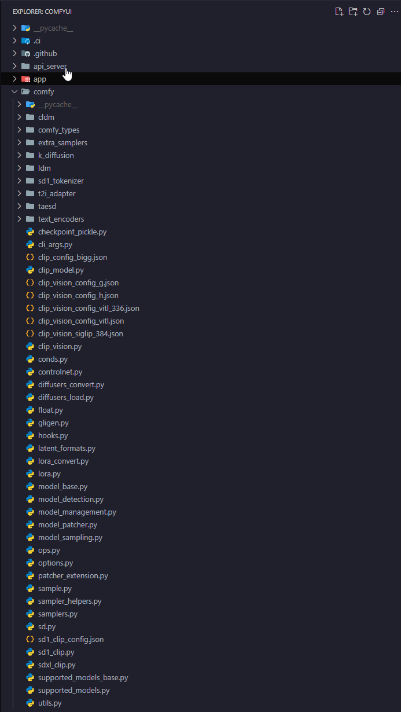Click the Python icon beside checkpoint_pickle.py
This screenshot has height=712, width=401.
[x=30, y=232]
